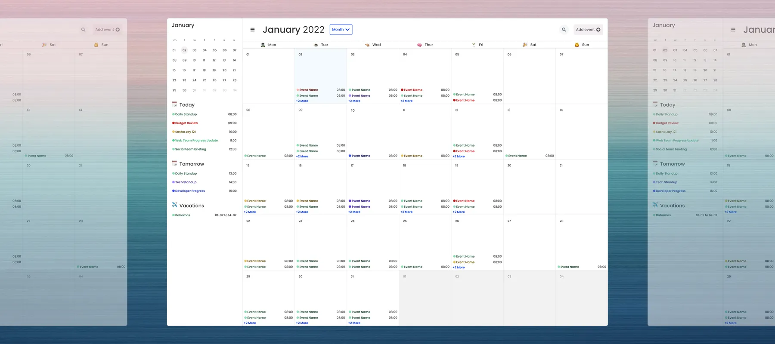
Task: Click the Add event button in left background window
Action: [x=108, y=30]
